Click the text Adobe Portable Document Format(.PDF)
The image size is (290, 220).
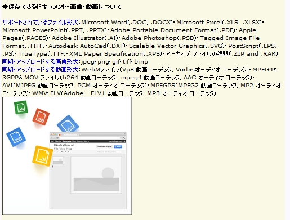click(x=173, y=30)
